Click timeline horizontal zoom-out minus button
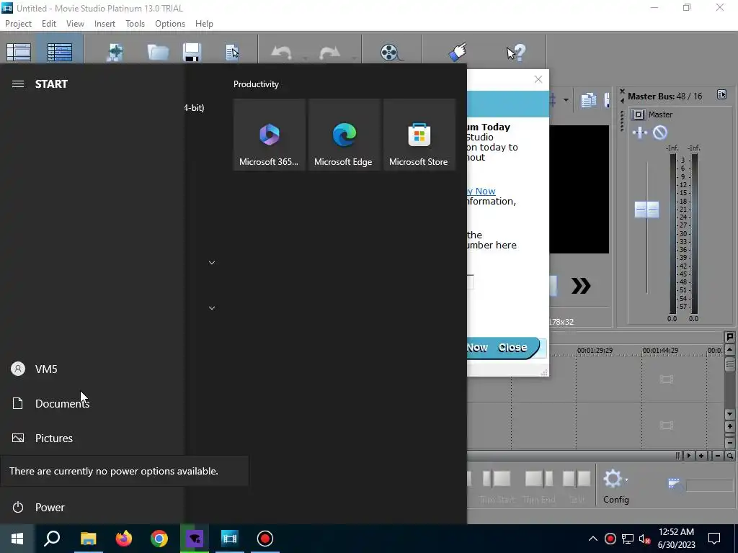 click(718, 456)
